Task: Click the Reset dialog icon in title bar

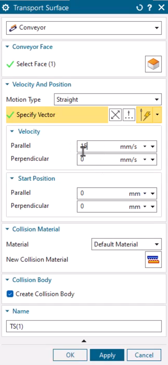Action: tap(139, 7)
